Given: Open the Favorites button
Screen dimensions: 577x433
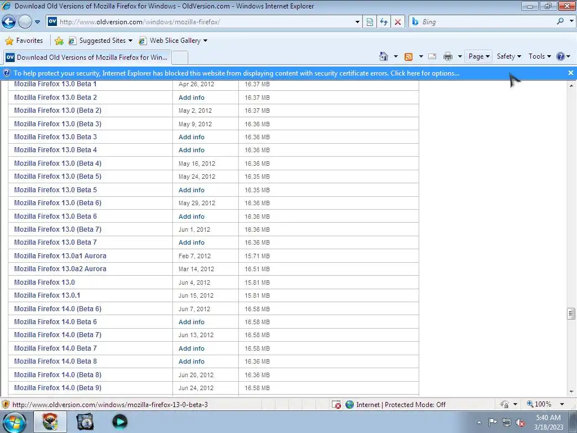Looking at the screenshot, I should click(24, 41).
